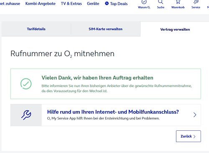Click the Top Deals percent badge icon
The image size is (209, 153).
pyautogui.click(x=107, y=3)
